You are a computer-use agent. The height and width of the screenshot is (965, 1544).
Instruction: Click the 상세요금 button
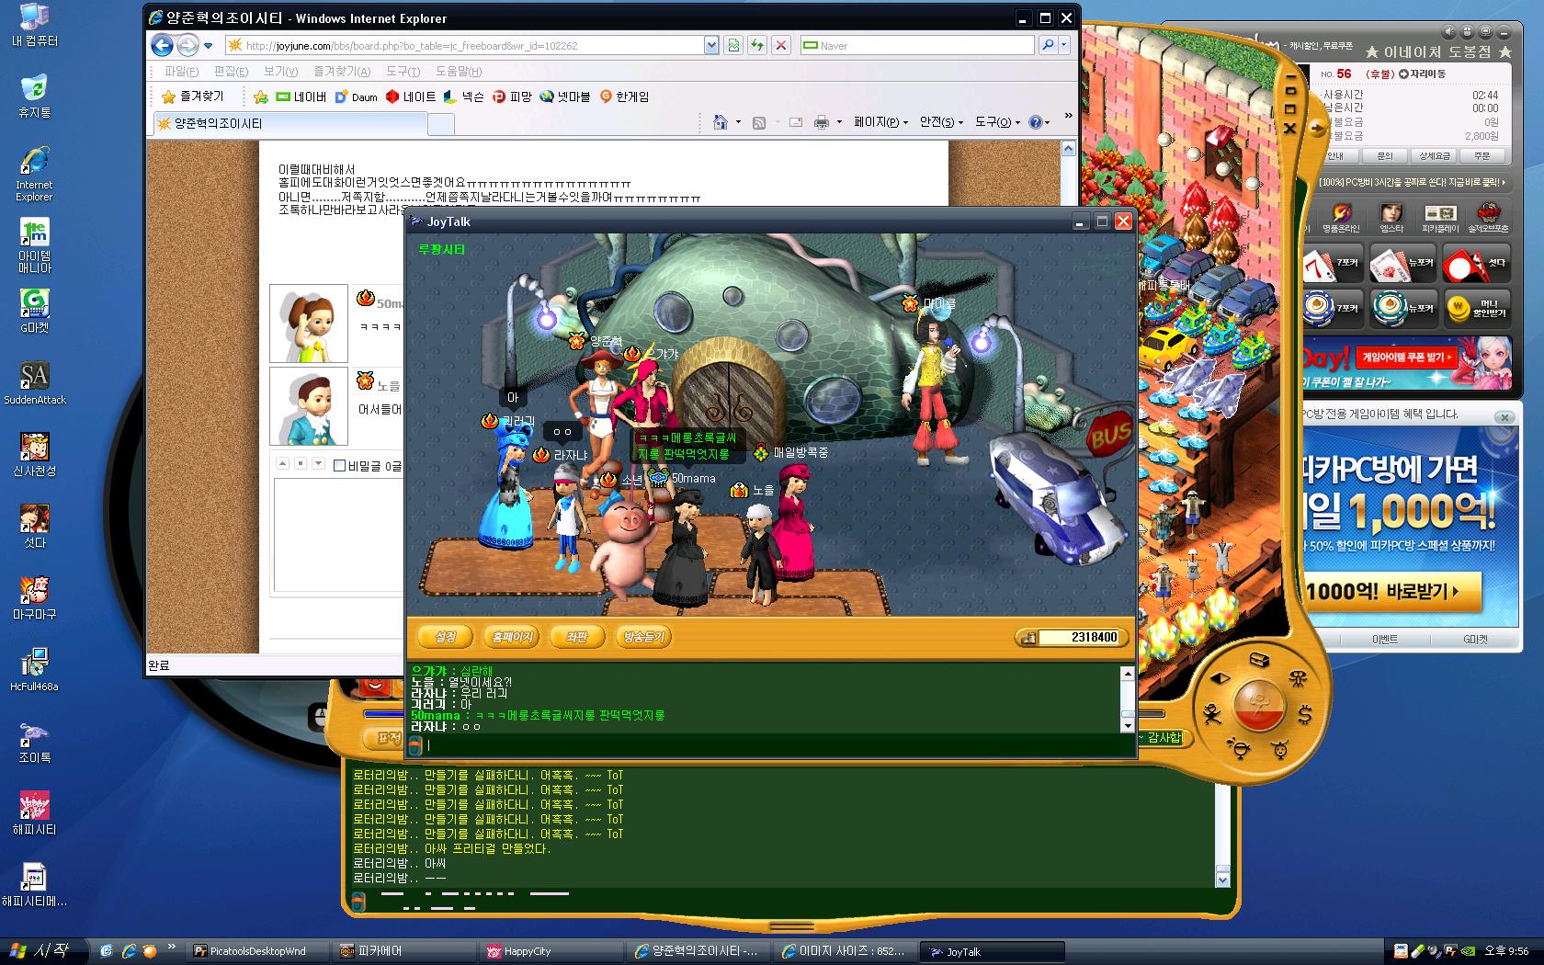(1434, 156)
